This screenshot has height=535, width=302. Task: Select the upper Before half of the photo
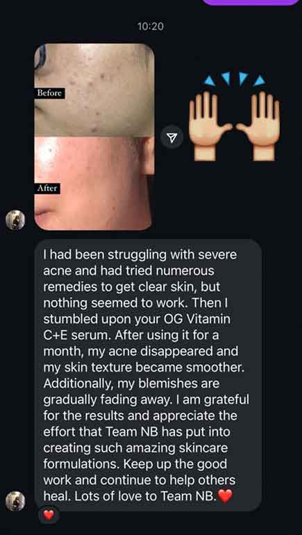94,90
